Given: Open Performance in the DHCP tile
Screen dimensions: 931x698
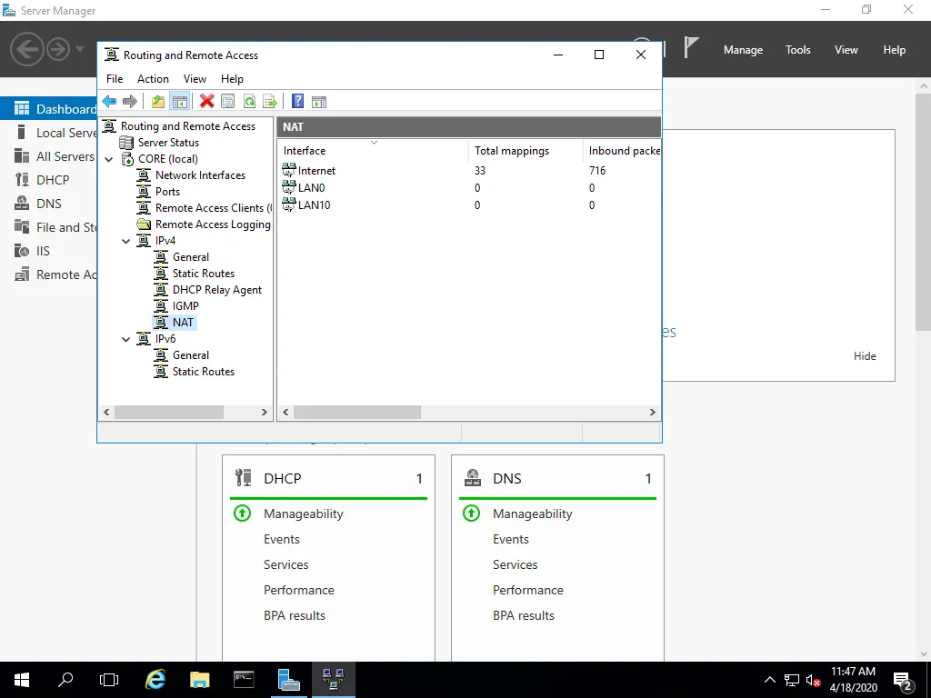Looking at the screenshot, I should [x=298, y=591].
